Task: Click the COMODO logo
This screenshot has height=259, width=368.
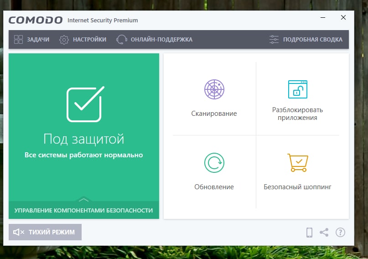Action: click(x=36, y=20)
